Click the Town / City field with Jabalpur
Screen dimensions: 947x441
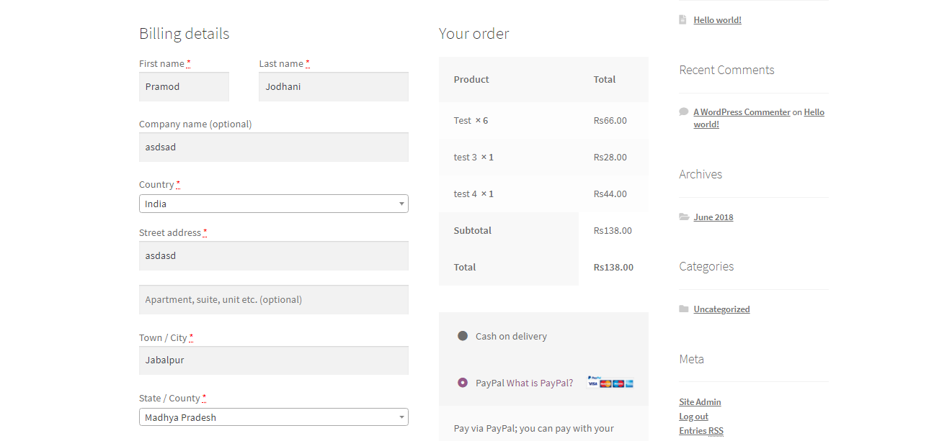click(273, 360)
